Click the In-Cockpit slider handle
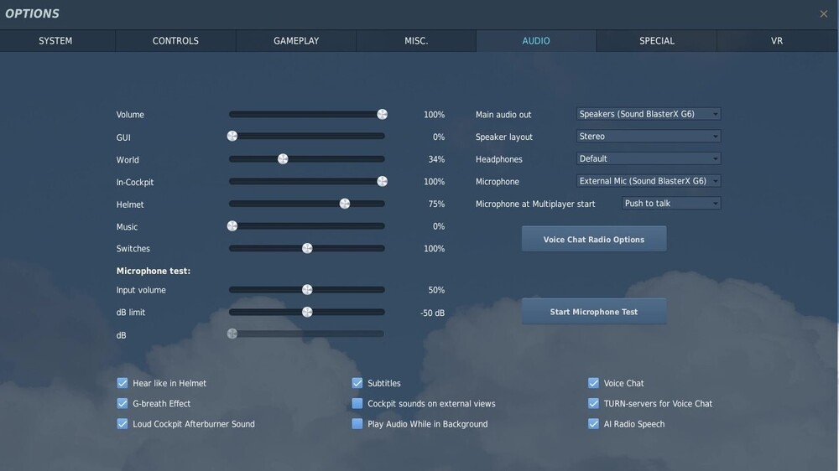This screenshot has width=839, height=471. 382,181
